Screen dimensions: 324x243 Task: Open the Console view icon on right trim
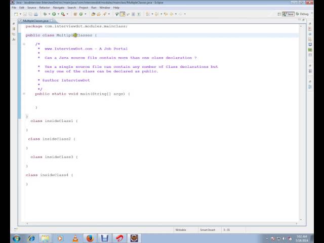point(310,45)
